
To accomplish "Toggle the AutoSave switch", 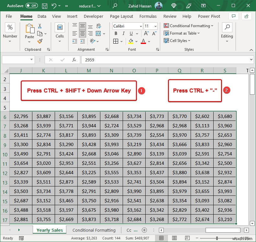I will click(31, 6).
